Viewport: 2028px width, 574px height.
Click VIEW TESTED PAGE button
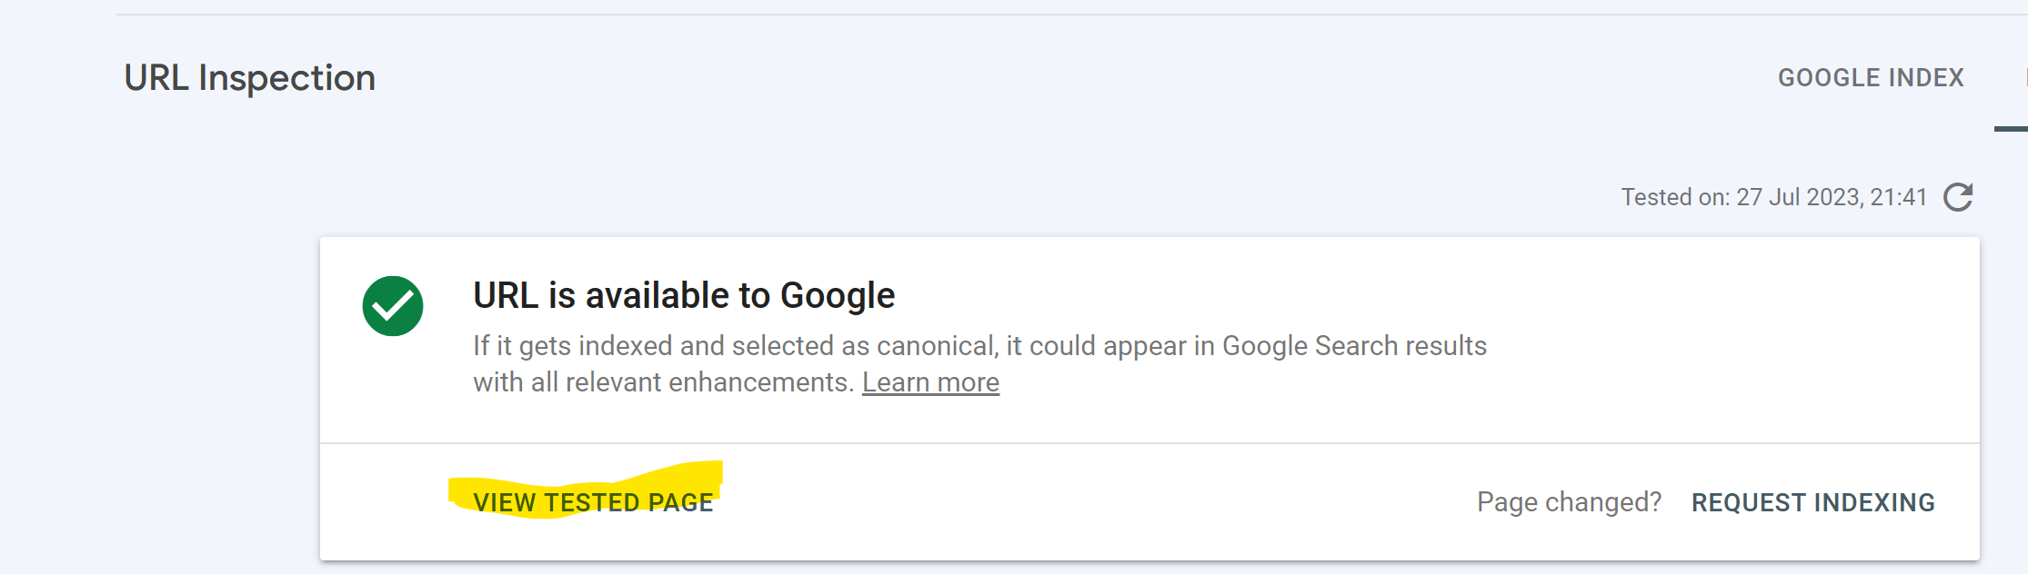point(593,502)
